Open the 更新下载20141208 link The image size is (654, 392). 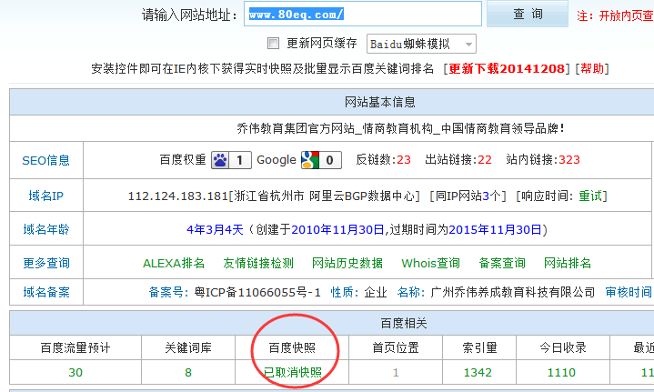pyautogui.click(x=507, y=68)
